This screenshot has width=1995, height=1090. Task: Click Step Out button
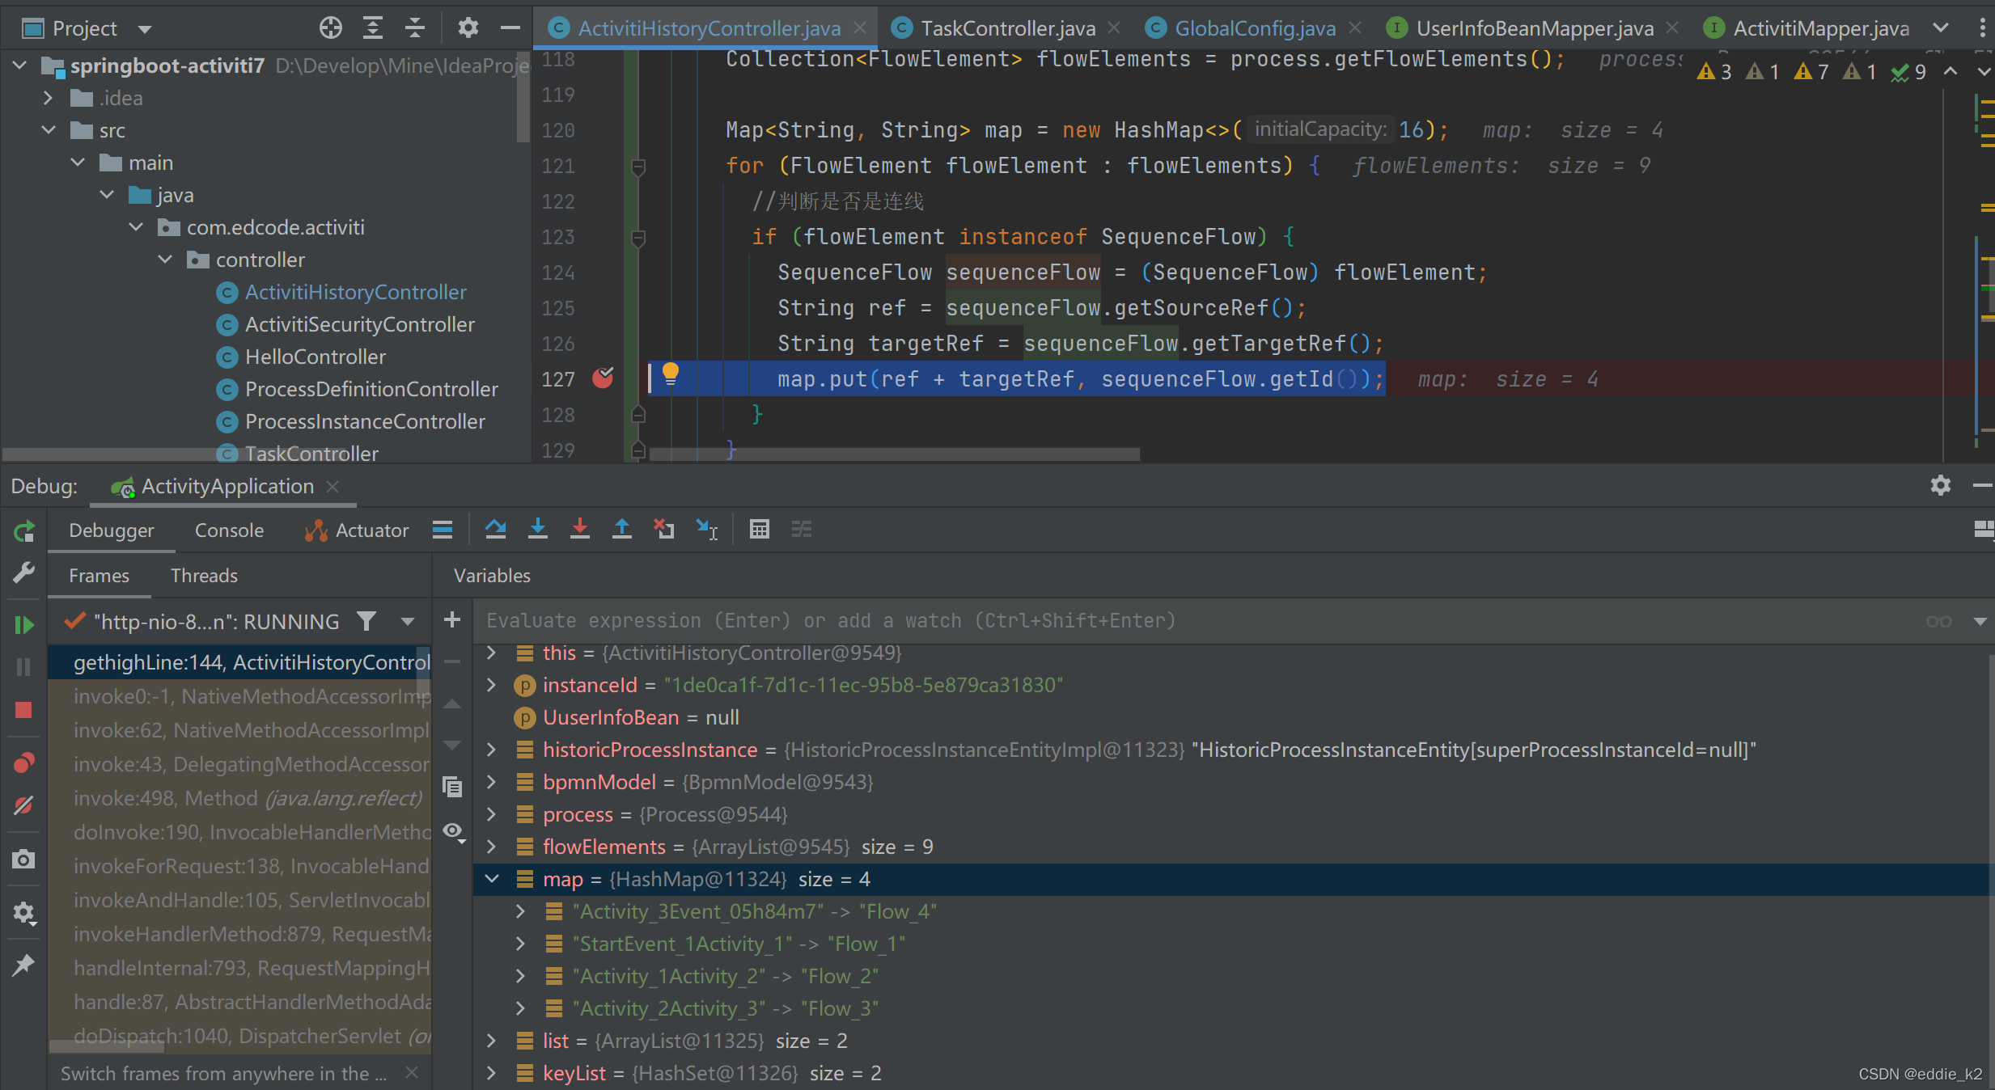point(621,530)
